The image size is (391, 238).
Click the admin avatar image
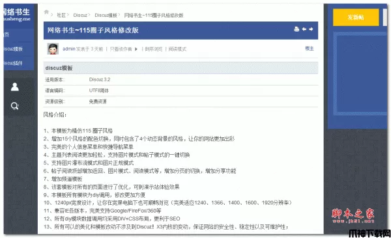pos(53,49)
